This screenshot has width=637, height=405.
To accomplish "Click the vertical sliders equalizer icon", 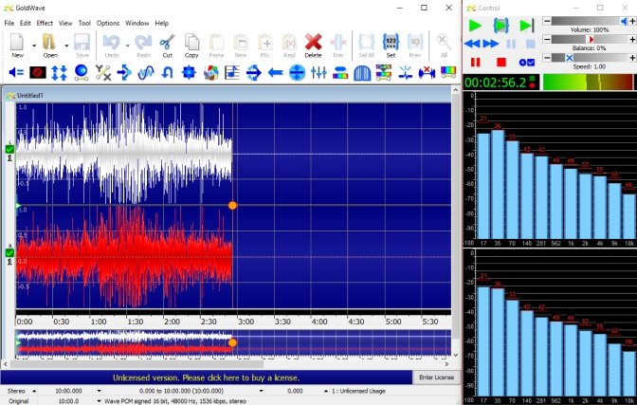I will pos(318,73).
